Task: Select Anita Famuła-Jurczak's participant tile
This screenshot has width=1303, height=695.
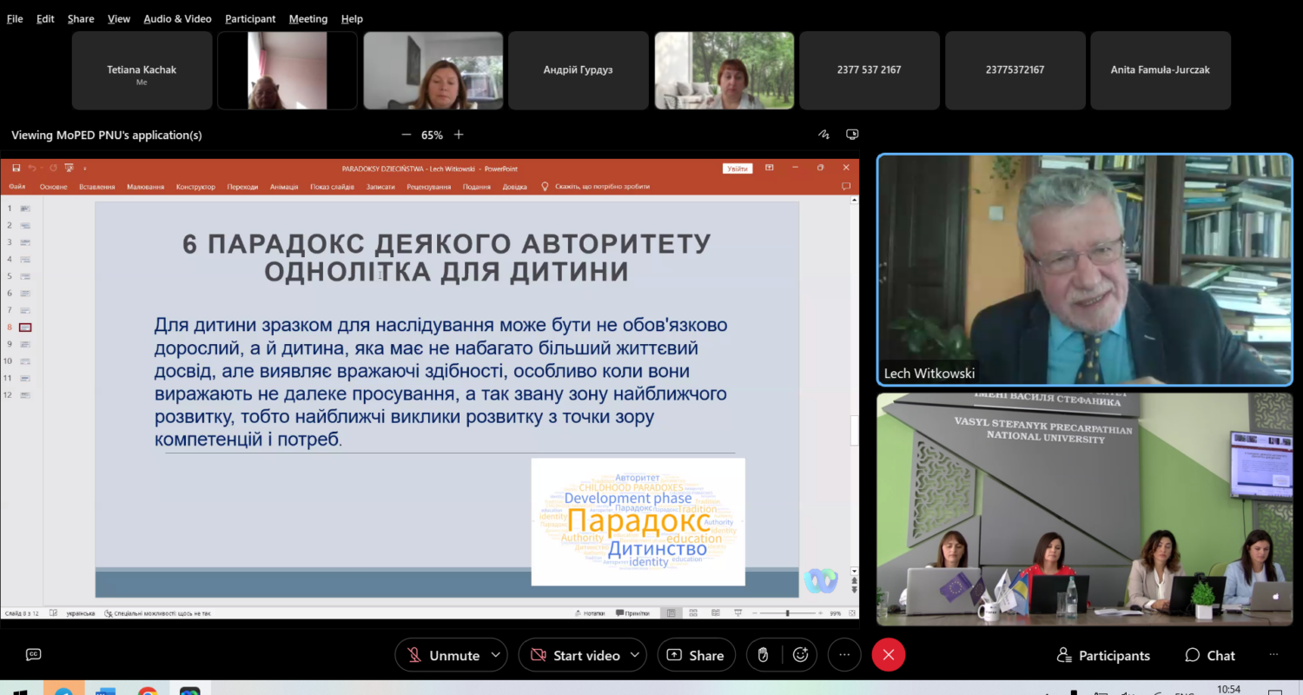Action: (1160, 70)
